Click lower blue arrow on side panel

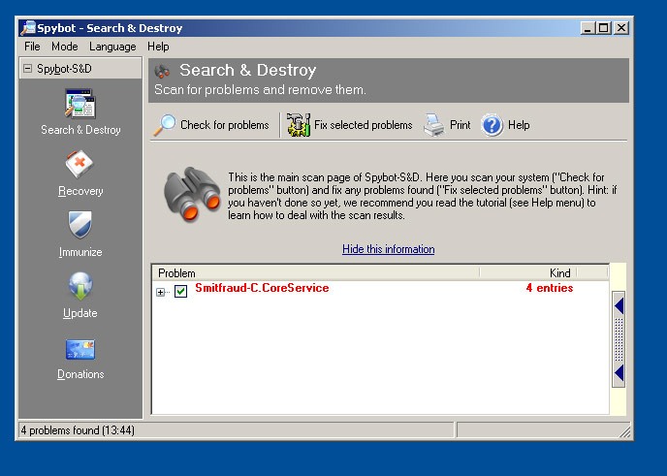click(x=619, y=372)
